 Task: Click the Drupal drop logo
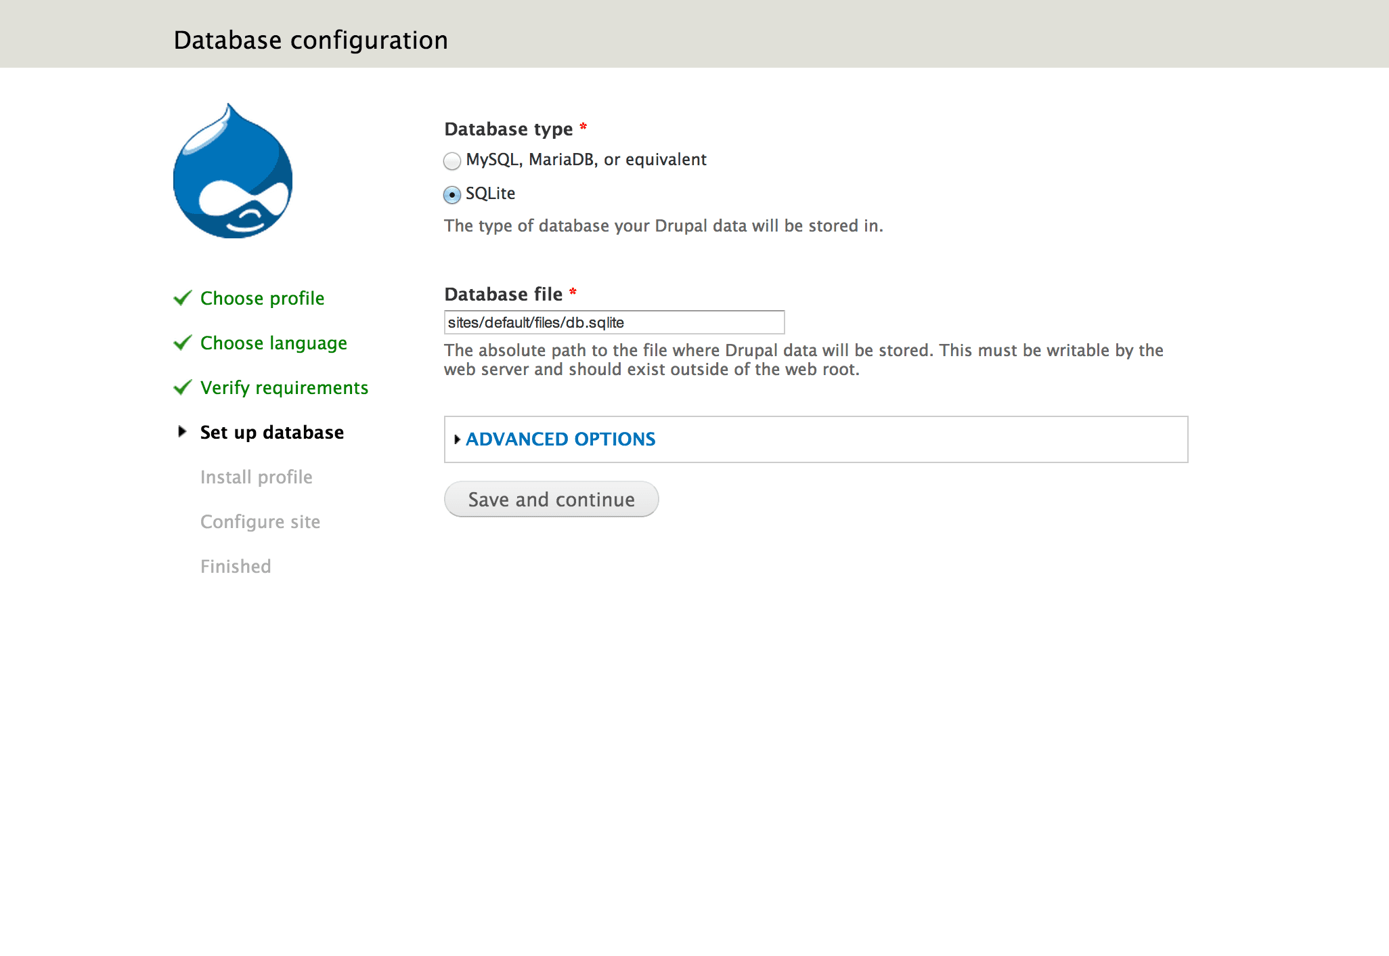233,171
